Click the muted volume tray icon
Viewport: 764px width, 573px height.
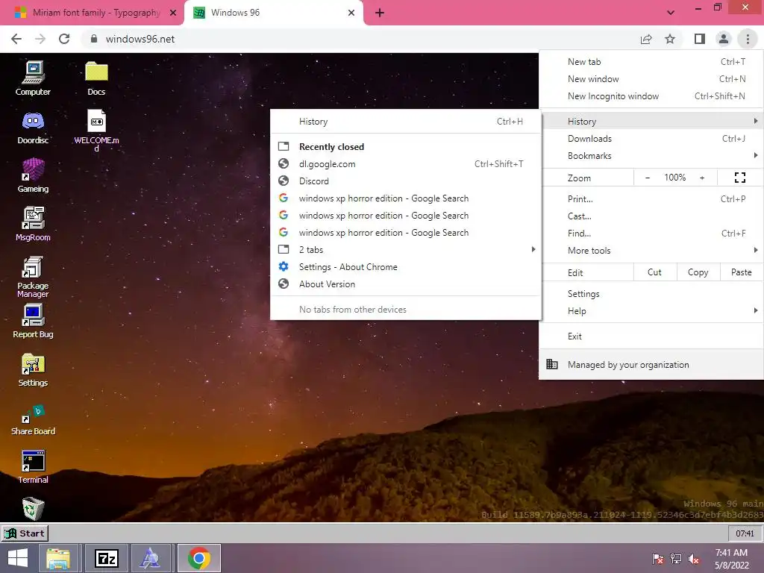tap(694, 558)
